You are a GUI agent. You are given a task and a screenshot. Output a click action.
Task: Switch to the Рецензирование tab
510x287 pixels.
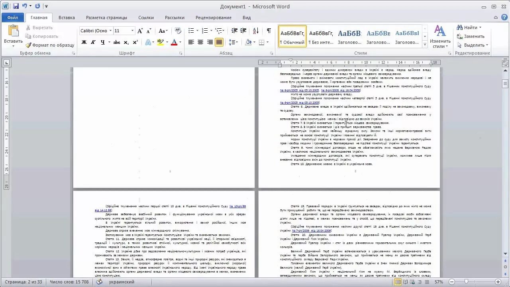point(214,18)
